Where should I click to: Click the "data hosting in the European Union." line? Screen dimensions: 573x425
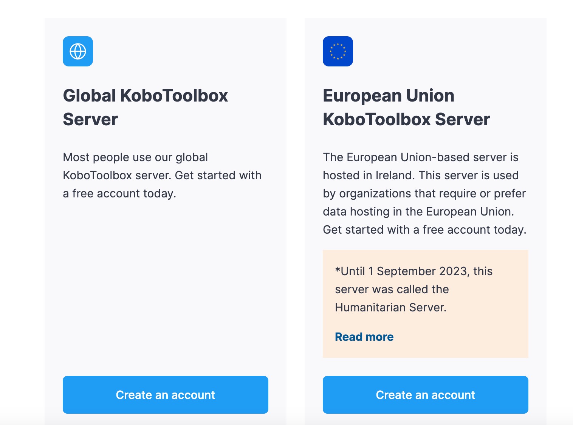(x=418, y=211)
